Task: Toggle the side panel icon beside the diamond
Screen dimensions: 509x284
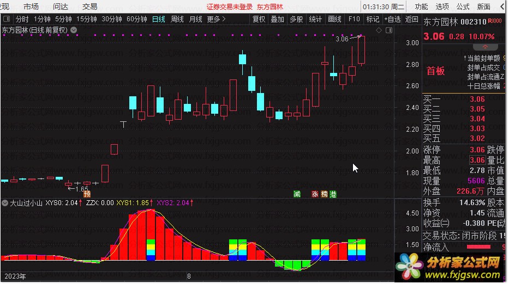Action: (389, 30)
